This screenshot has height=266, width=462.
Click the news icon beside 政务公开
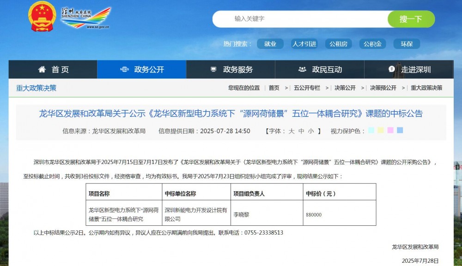(x=124, y=70)
